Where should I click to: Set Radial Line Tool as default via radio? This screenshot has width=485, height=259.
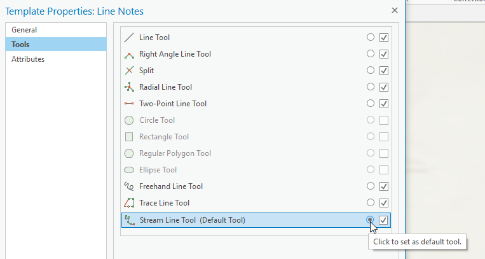(x=371, y=87)
